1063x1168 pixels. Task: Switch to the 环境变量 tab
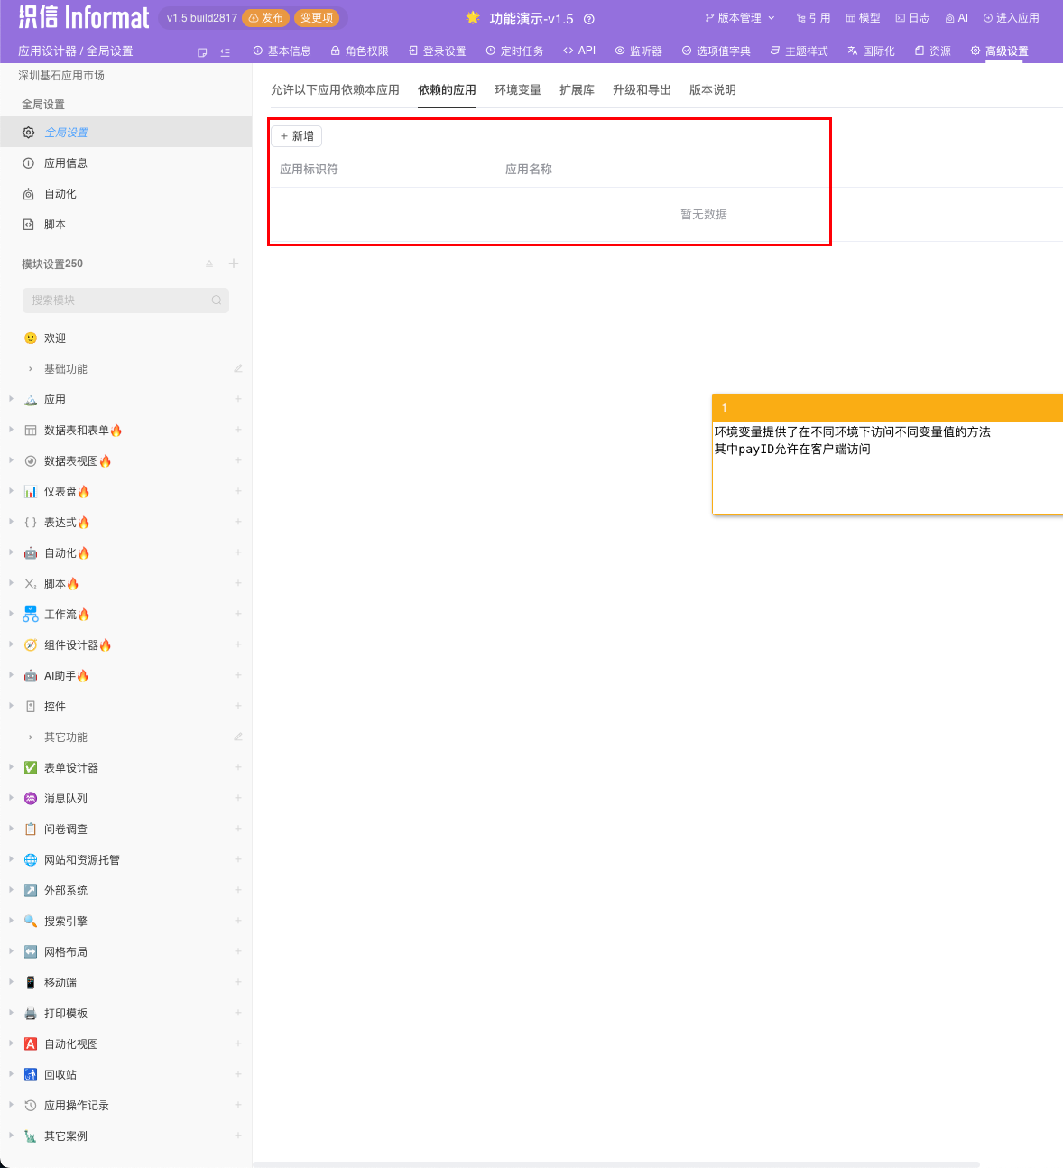[518, 89]
